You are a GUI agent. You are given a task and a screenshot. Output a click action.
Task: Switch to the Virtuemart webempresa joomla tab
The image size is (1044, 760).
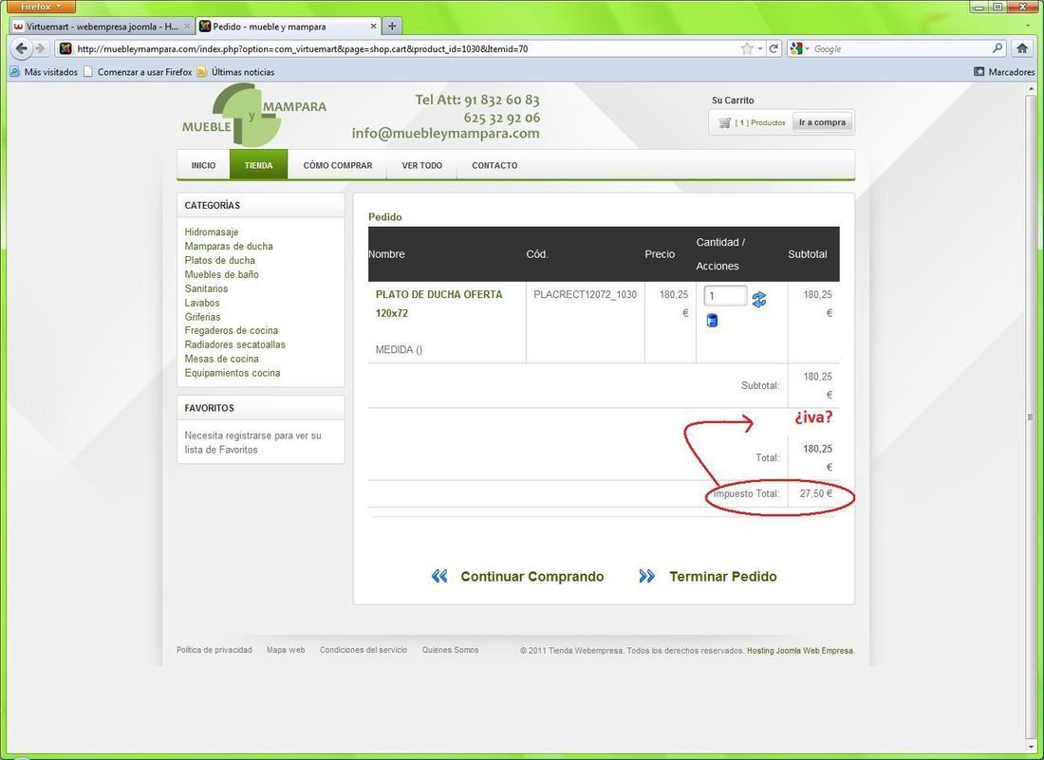(x=103, y=27)
